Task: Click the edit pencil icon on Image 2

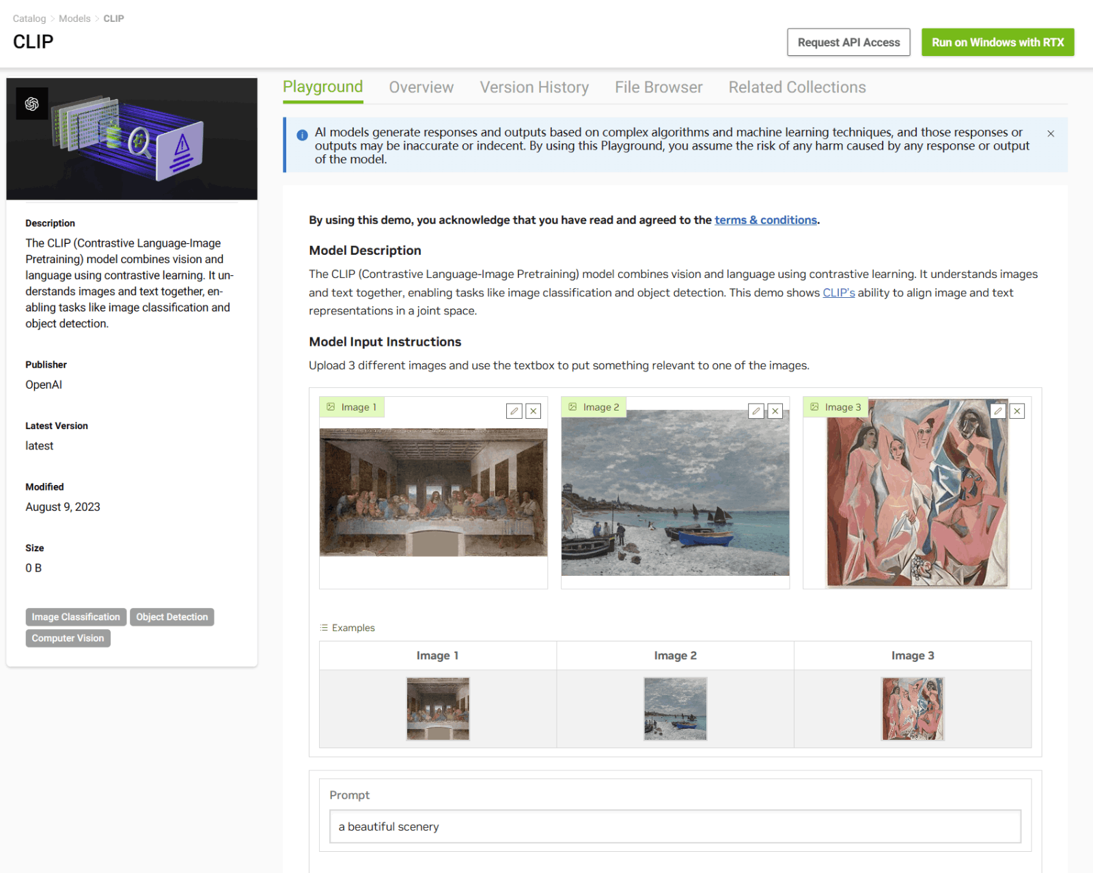Action: click(756, 411)
